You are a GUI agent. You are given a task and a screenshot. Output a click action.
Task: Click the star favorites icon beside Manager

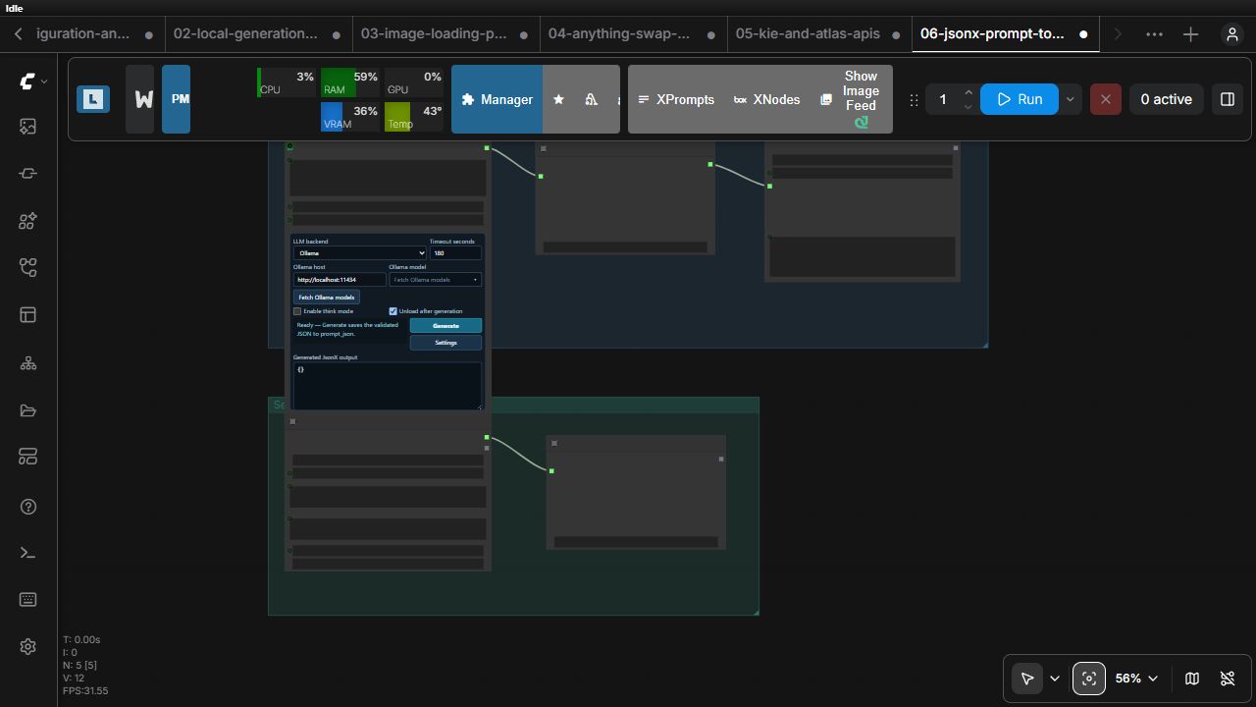tap(558, 99)
